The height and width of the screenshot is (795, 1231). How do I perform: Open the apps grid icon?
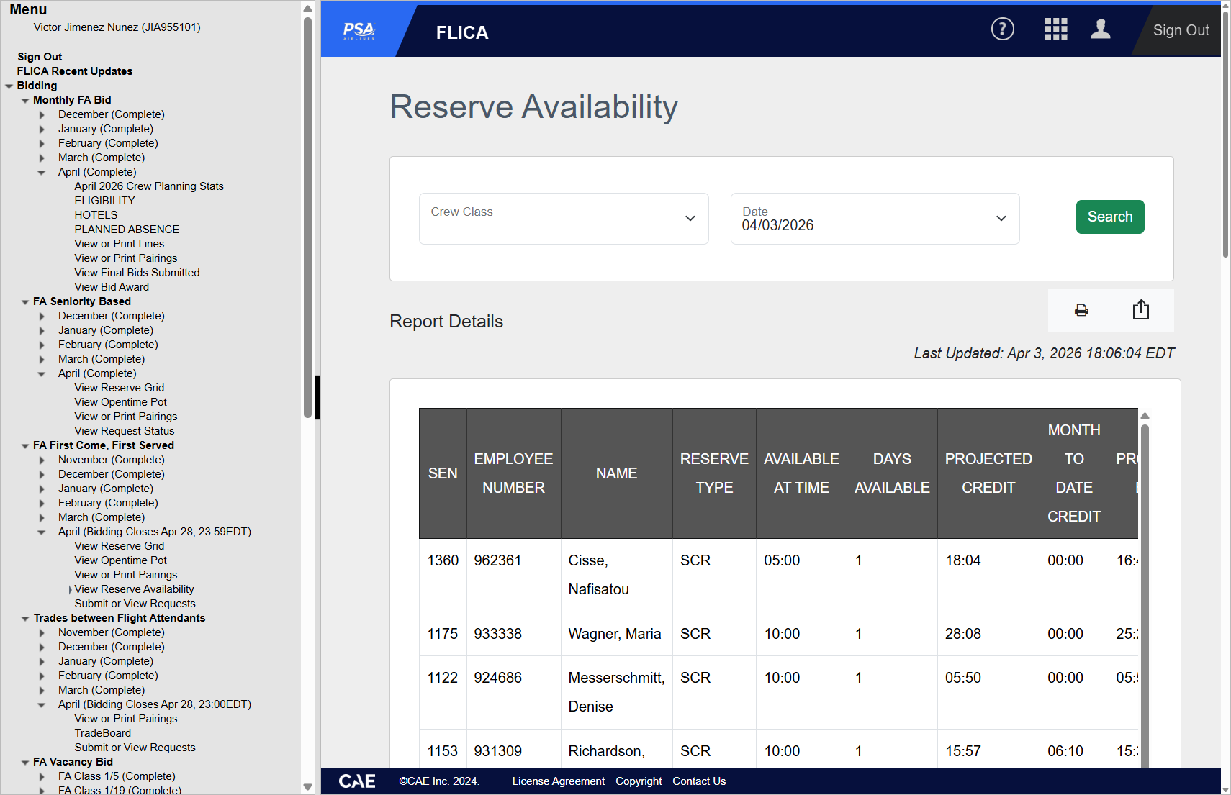(1055, 29)
